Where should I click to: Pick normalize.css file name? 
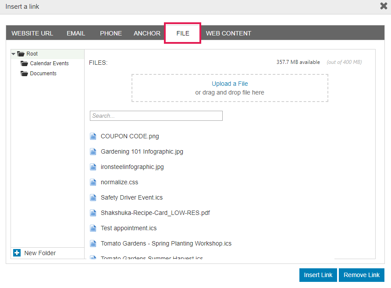pos(119,182)
